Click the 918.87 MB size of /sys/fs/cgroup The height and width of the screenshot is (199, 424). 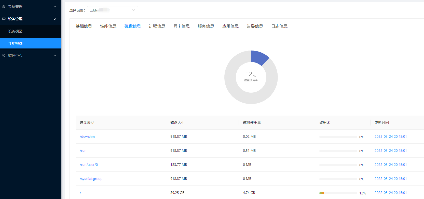tap(179, 179)
